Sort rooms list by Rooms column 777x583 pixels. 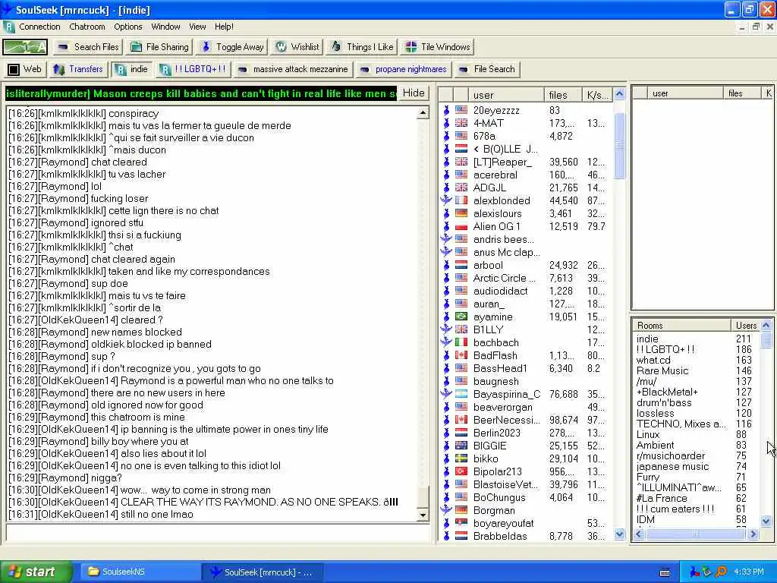point(681,326)
